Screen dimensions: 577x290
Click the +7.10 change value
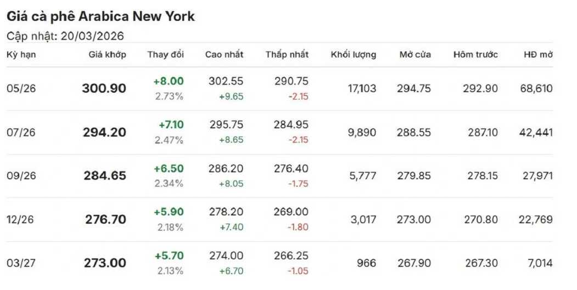[171, 125]
